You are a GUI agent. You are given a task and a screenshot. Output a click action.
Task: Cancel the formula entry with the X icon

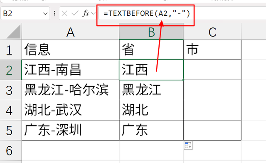point(64,13)
